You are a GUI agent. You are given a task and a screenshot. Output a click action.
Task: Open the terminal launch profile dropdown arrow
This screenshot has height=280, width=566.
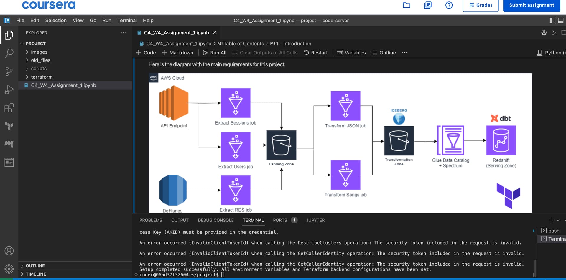[558, 220]
